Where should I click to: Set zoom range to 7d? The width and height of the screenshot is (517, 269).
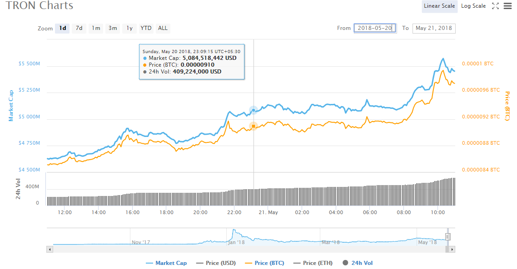coord(79,28)
